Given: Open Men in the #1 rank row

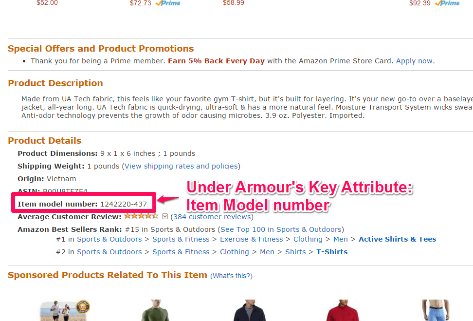Looking at the screenshot, I should pyautogui.click(x=341, y=239).
